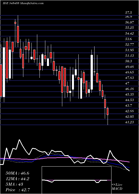Click the Price : 42.7 reading
The width and height of the screenshot is (139, 194).
tap(18, 190)
